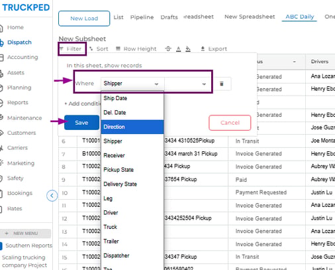
Task: Click the New Load button
Action: click(x=84, y=19)
